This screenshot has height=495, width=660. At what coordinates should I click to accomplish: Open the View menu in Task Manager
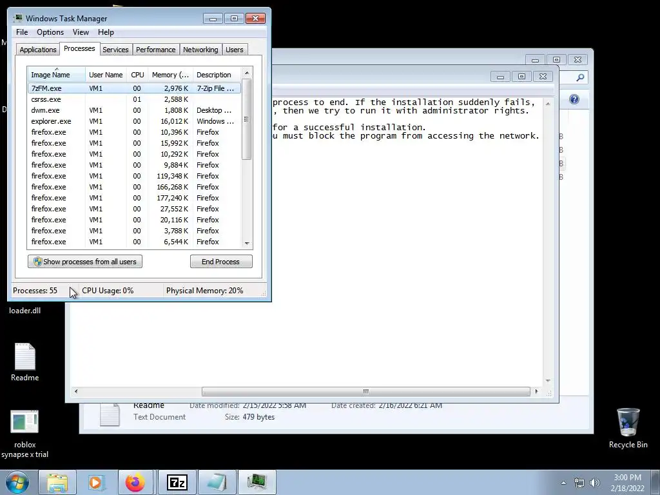point(81,32)
